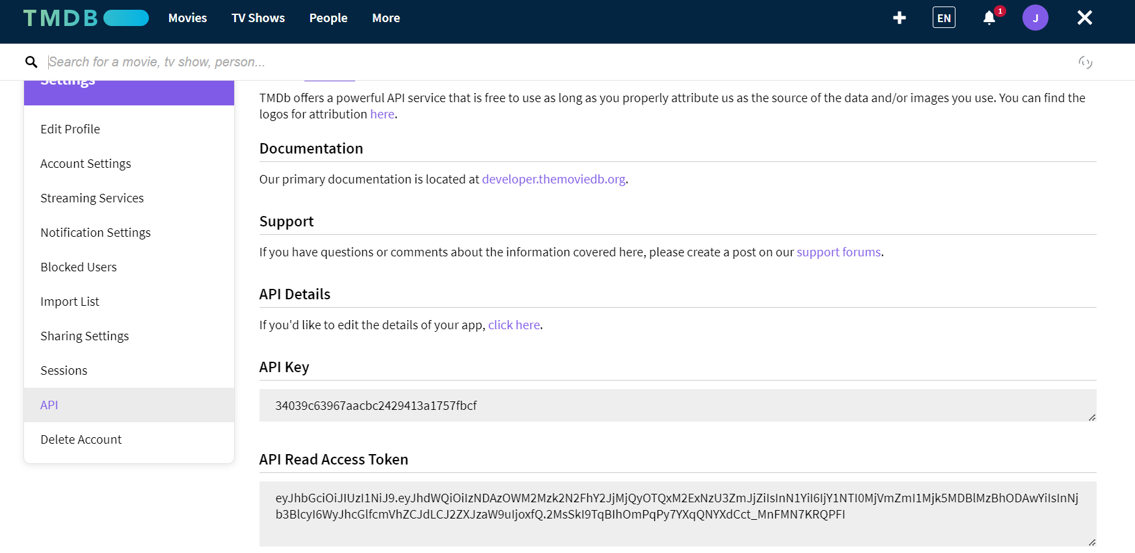Open the Movies menu
The width and height of the screenshot is (1135, 553).
pyautogui.click(x=187, y=18)
